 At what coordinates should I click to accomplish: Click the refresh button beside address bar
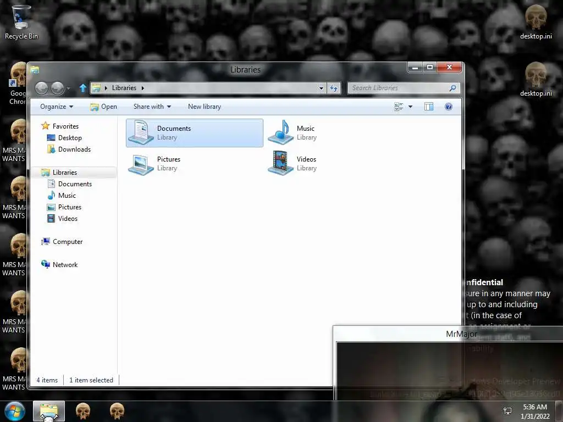(x=334, y=88)
